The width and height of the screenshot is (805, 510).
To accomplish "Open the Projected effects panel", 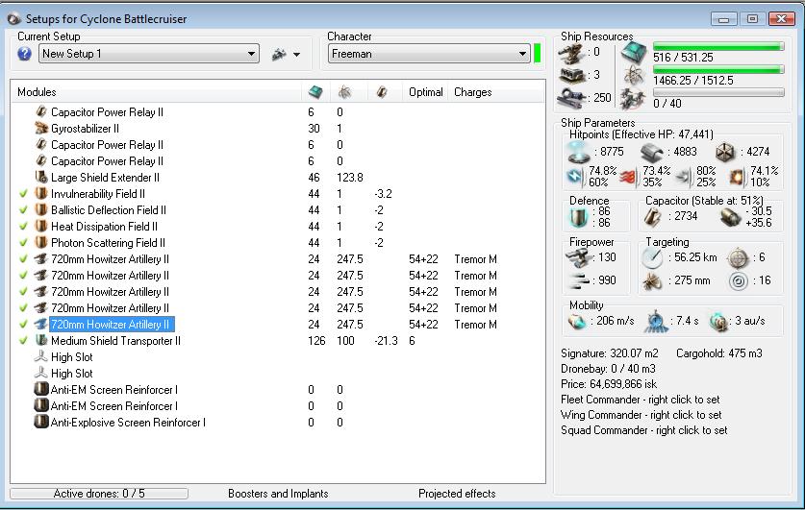I will tap(457, 494).
